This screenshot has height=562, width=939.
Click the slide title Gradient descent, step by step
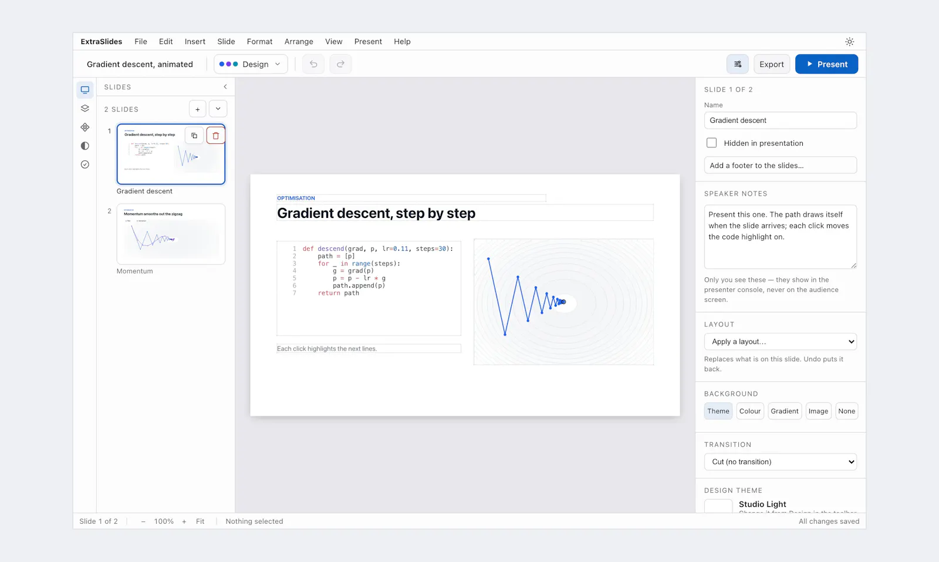[x=376, y=213]
